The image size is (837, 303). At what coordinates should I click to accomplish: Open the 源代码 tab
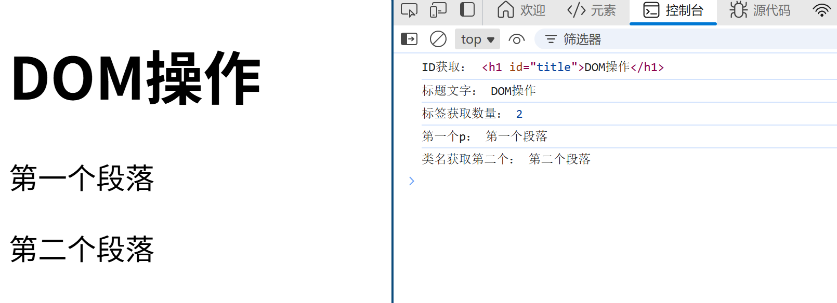760,10
